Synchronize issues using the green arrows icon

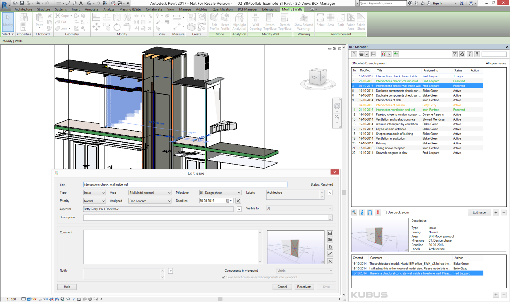[396, 54]
